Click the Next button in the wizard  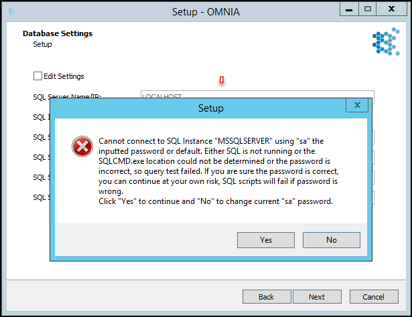pyautogui.click(x=317, y=296)
